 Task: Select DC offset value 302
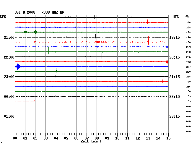pos(188,62)
